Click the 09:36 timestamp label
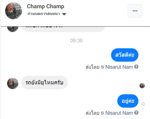This screenshot has height=119, width=150. point(76,41)
